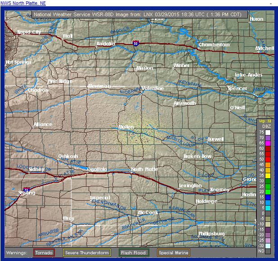Select the 15 DBZ blue color swatch

268,197
